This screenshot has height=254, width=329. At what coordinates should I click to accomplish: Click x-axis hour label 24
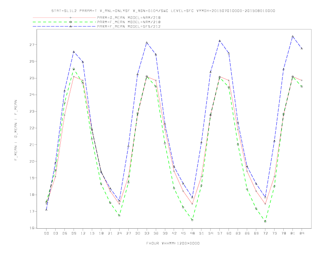(x=119, y=233)
